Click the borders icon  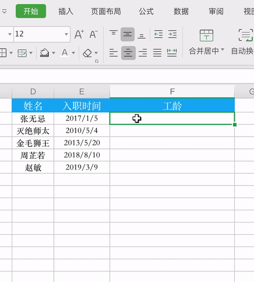(3, 53)
